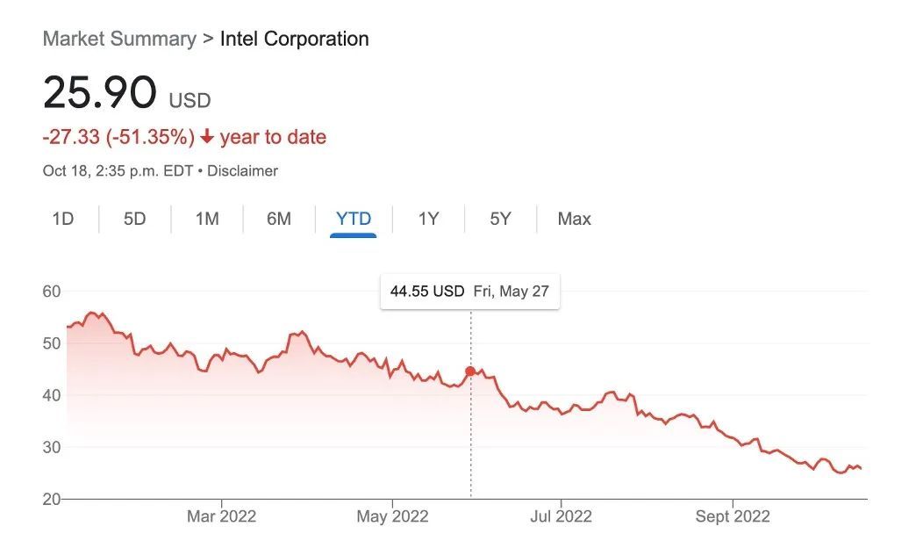Screen dimensions: 923x555
Task: Click the Mar 2022 axis label
Action: (221, 516)
